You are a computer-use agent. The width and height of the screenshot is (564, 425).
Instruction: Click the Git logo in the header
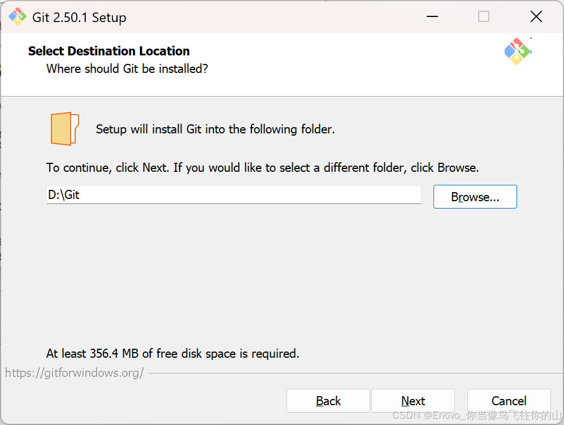[x=518, y=51]
